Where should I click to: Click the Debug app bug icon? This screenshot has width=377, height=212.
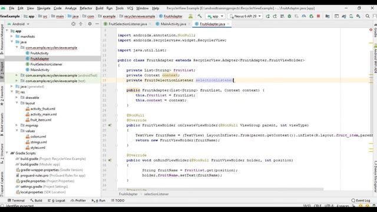click(289, 16)
